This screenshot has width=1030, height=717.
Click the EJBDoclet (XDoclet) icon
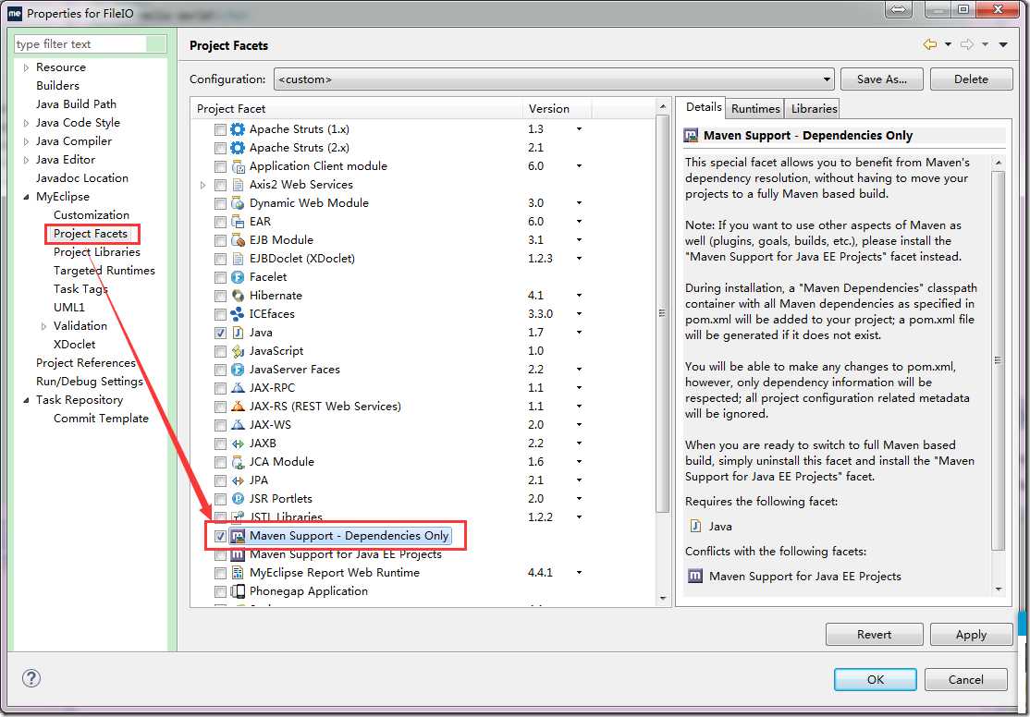(x=237, y=259)
